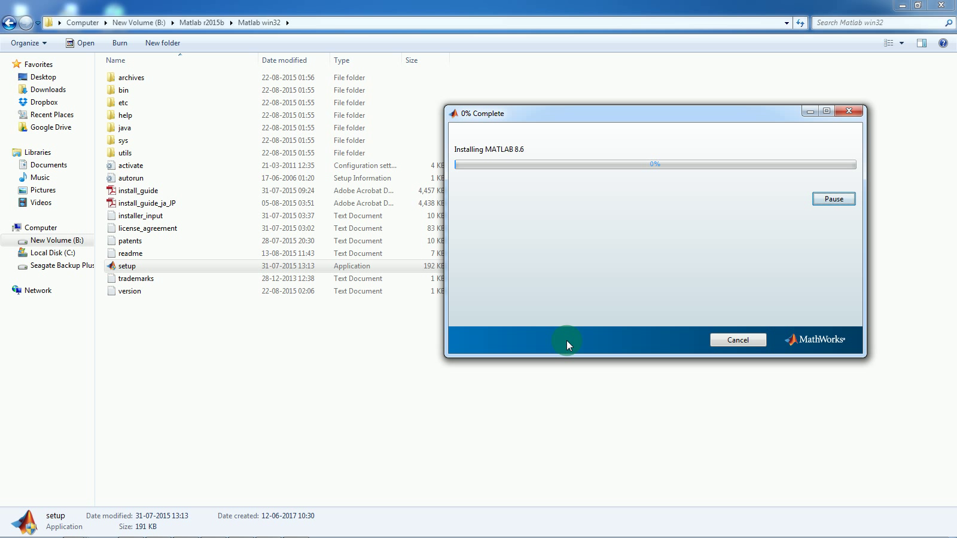Click the Back navigation arrow

pos(9,23)
